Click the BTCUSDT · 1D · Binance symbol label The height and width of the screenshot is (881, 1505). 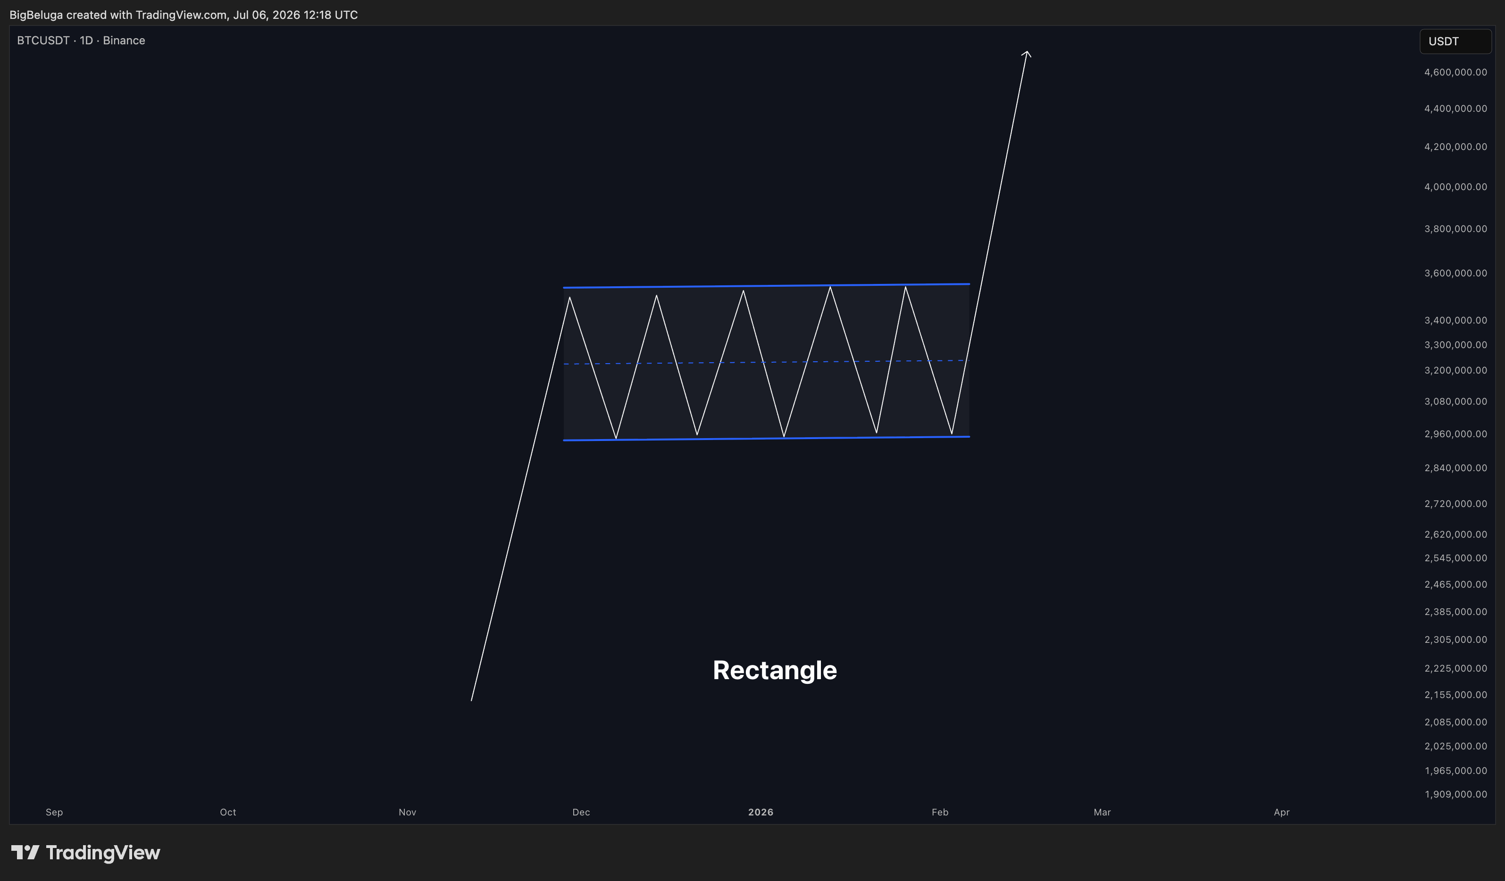click(x=81, y=41)
